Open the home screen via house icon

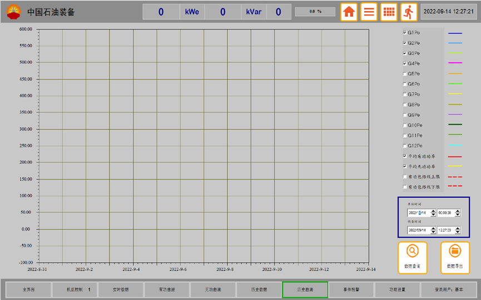point(349,12)
